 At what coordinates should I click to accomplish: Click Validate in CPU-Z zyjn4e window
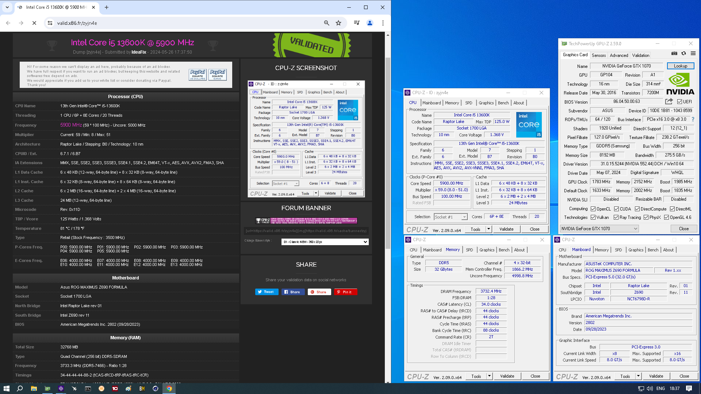(x=506, y=229)
